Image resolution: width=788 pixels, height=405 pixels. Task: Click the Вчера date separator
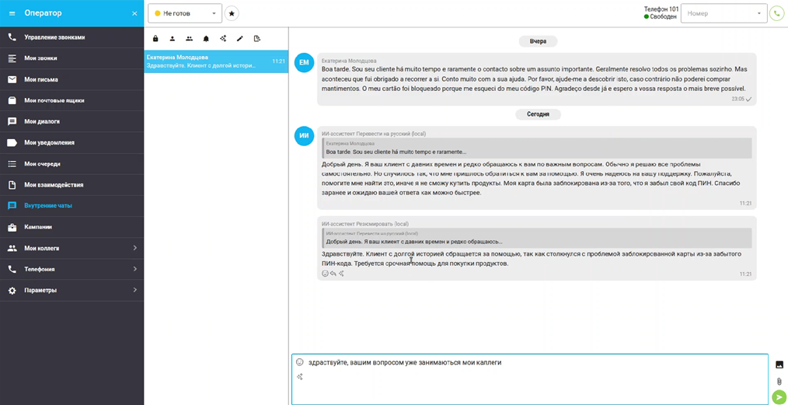(x=538, y=41)
